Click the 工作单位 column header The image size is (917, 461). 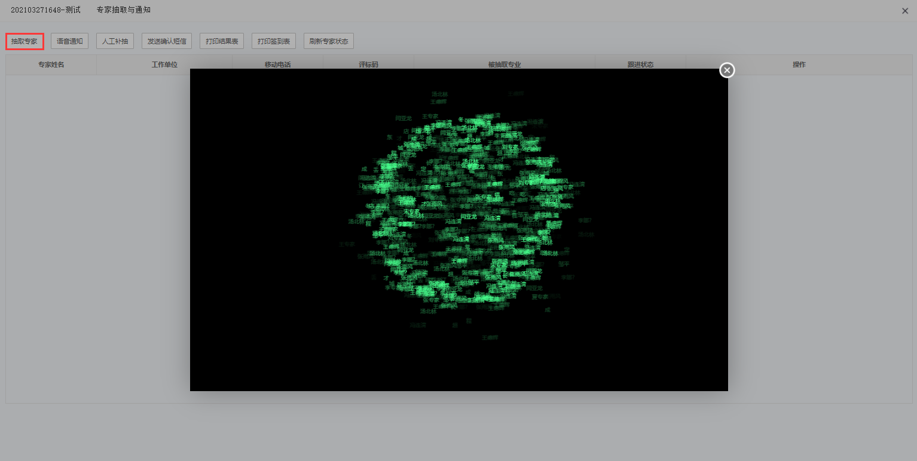(x=164, y=64)
